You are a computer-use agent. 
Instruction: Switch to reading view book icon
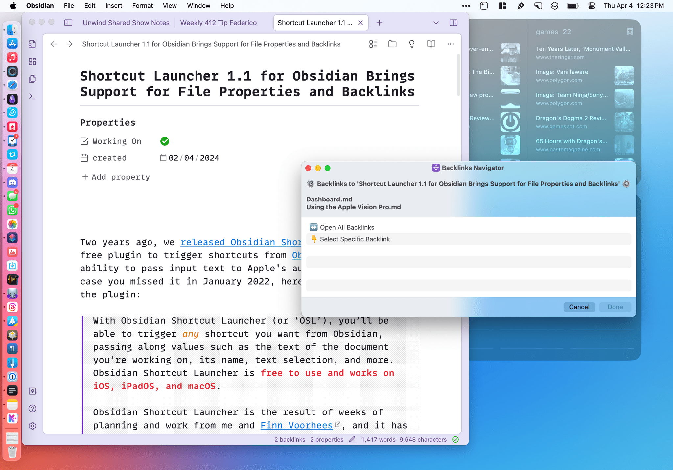pos(431,44)
